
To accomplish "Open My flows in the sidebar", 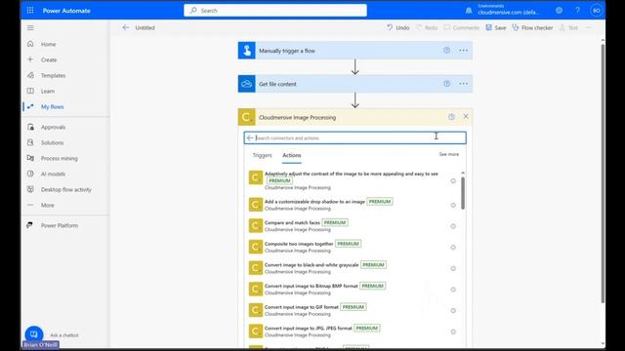I will point(52,106).
